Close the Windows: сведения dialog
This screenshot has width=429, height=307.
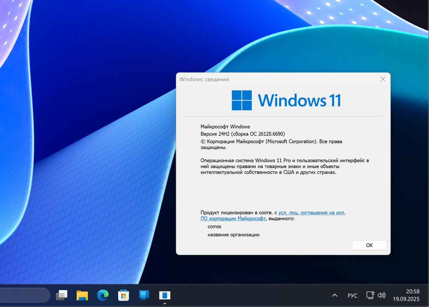[x=383, y=79]
